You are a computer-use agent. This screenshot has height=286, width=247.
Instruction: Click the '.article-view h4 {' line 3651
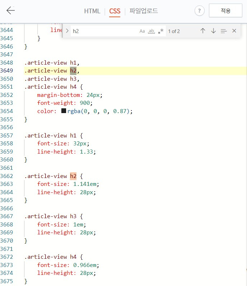tap(53, 87)
